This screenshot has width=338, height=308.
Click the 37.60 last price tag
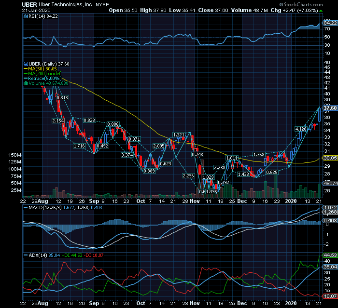click(330, 108)
